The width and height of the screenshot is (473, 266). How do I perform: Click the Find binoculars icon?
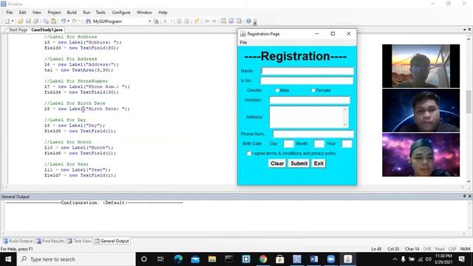pos(88,21)
